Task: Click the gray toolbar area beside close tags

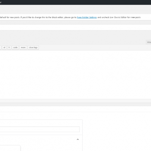Action: point(94,48)
